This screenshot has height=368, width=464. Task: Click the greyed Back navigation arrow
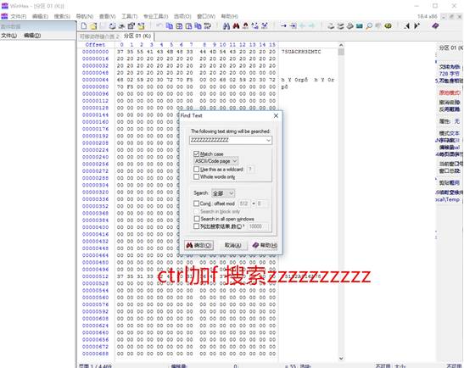(x=303, y=26)
